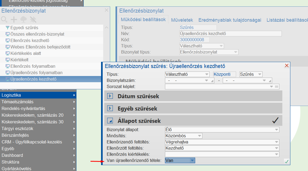
Task: Open Témaelszámolás menu
Action: tap(38, 102)
